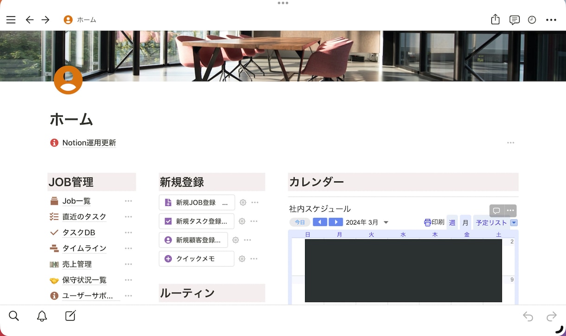Open more options beside 新規顧客登録
This screenshot has width=566, height=336.
[x=247, y=240]
